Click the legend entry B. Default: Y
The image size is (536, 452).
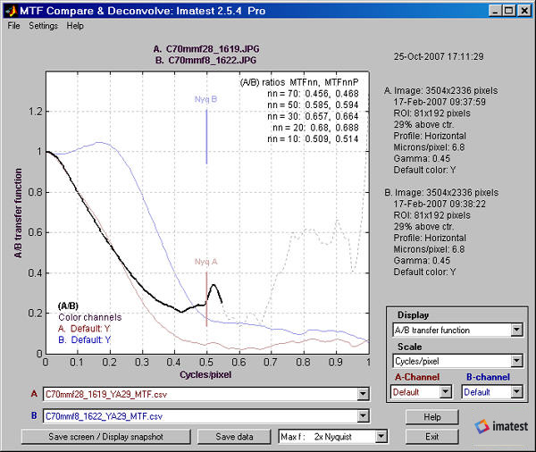point(85,339)
